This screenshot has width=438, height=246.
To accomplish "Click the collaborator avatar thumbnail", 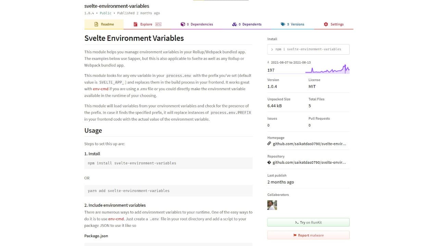I will (272, 205).
